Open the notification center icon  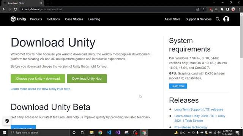(x=237, y=133)
